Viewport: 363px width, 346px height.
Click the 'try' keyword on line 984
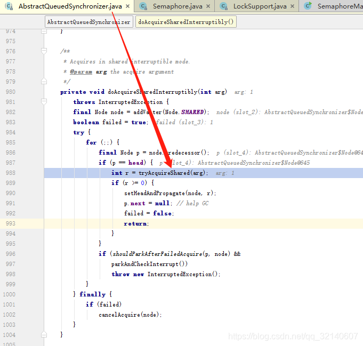pyautogui.click(x=78, y=132)
